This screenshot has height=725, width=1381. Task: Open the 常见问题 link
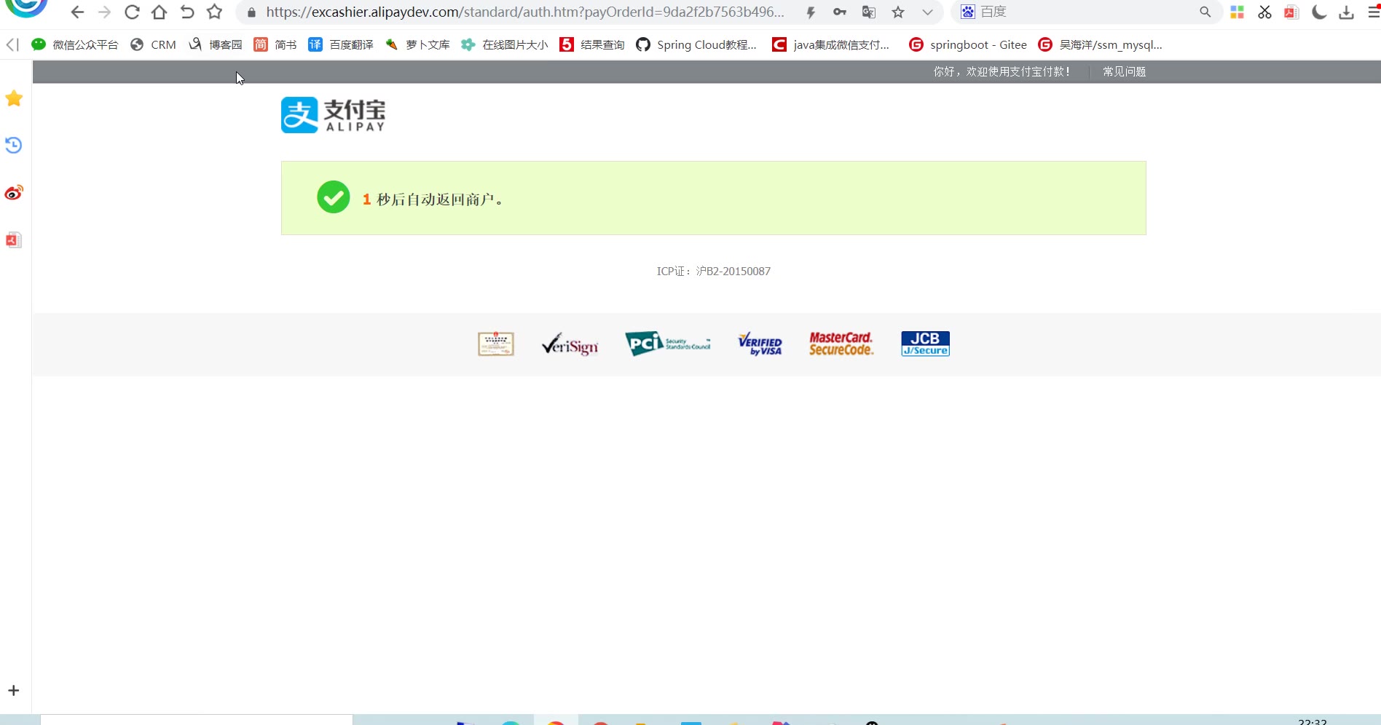coord(1124,71)
